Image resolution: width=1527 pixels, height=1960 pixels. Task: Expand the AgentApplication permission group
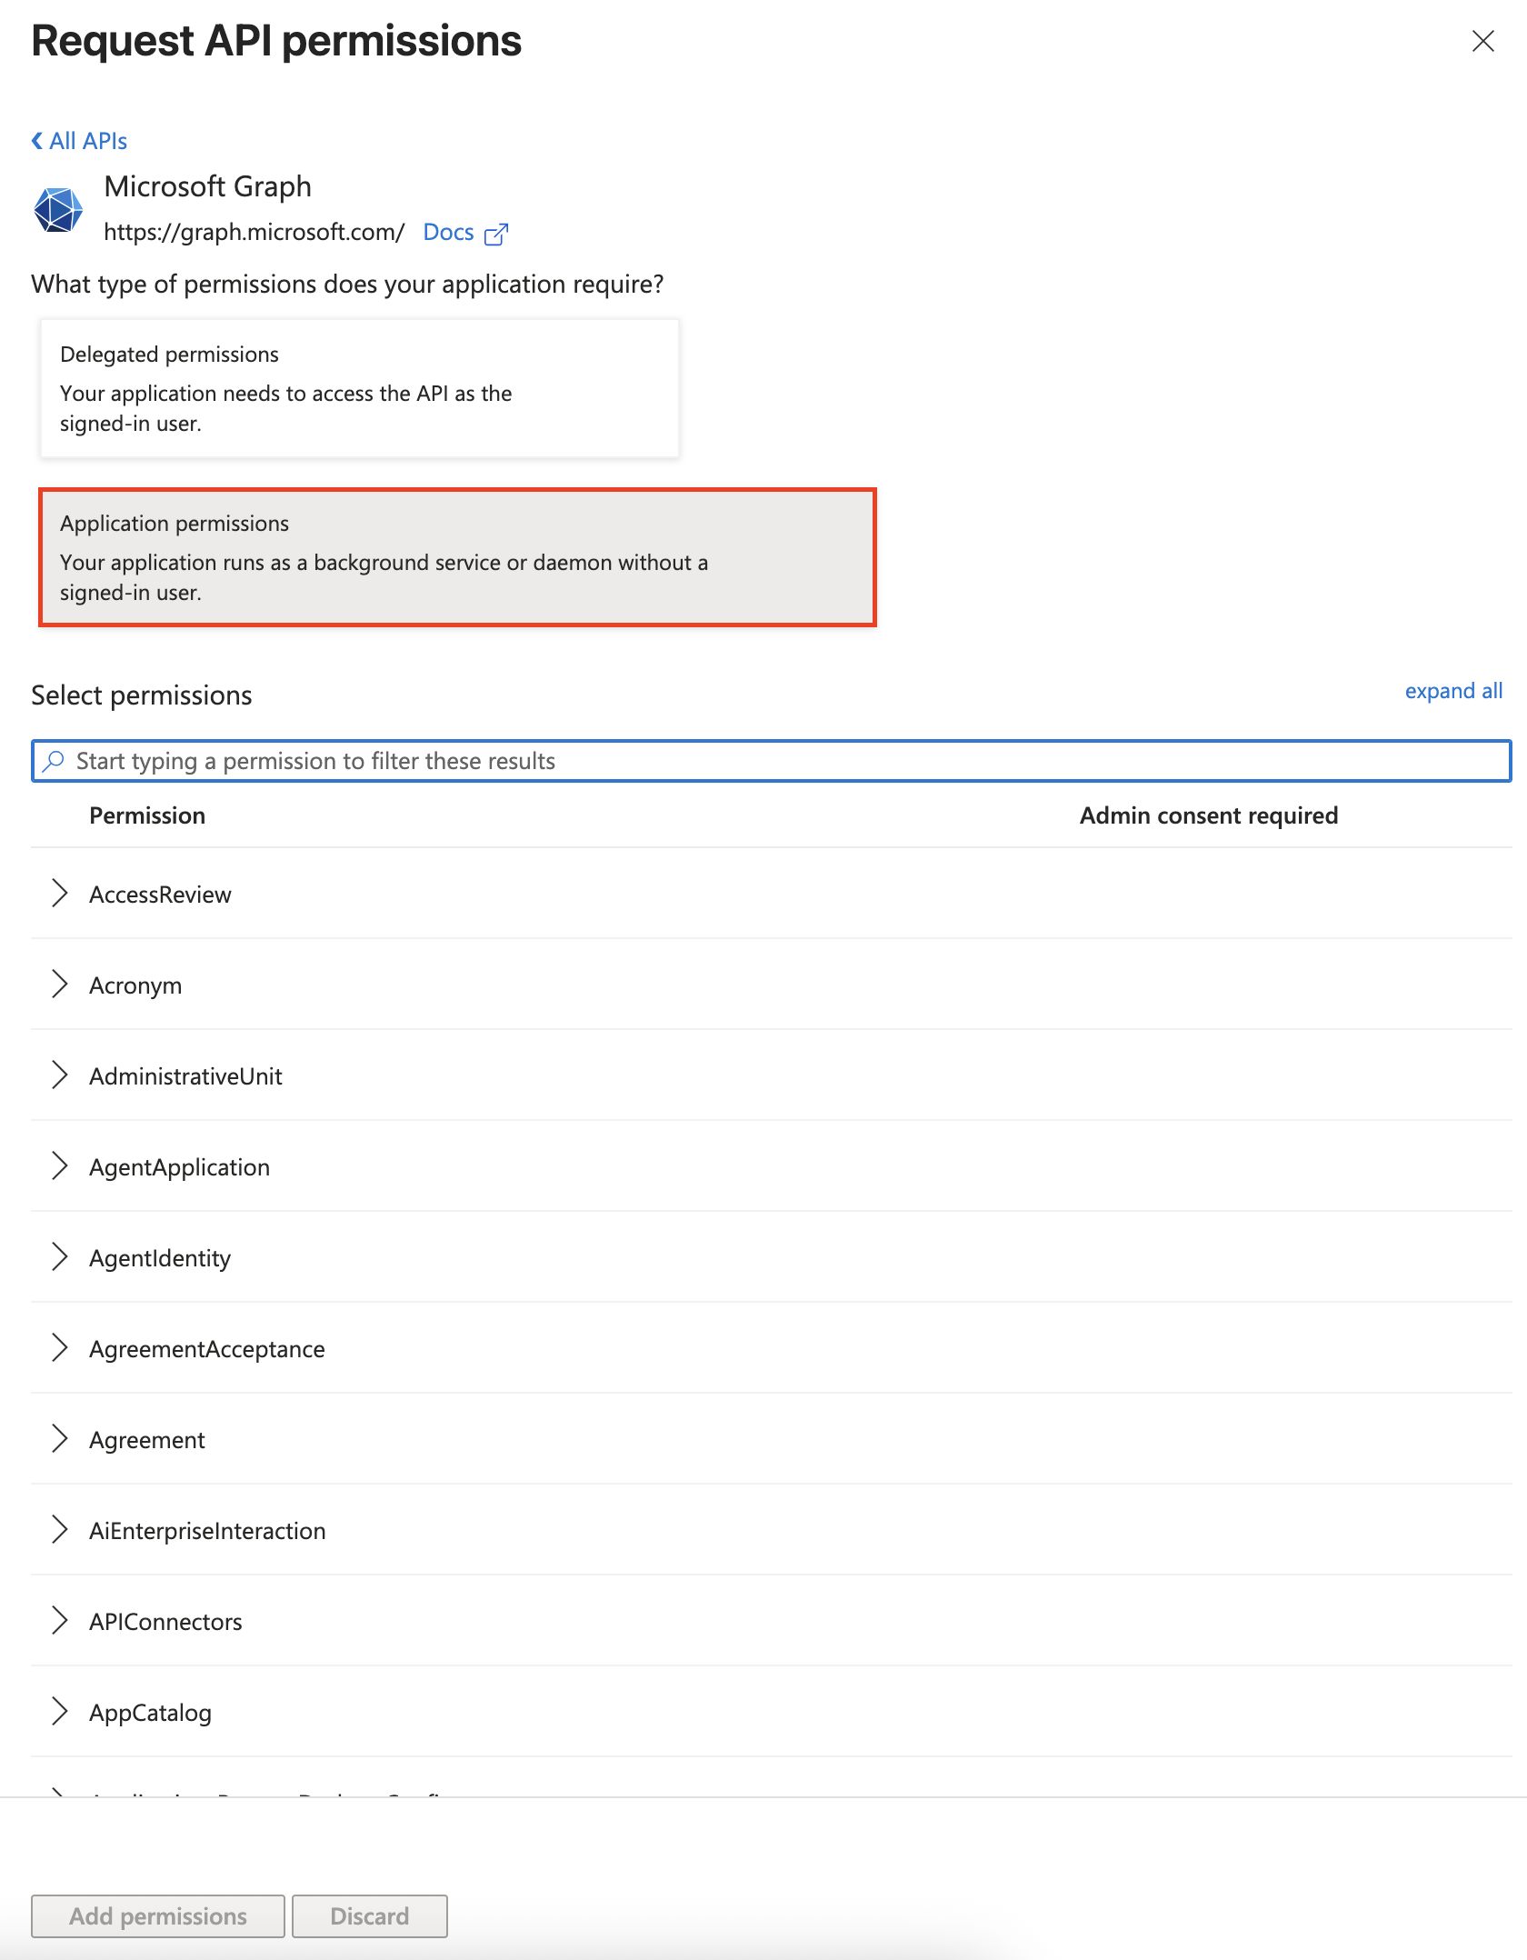click(61, 1166)
